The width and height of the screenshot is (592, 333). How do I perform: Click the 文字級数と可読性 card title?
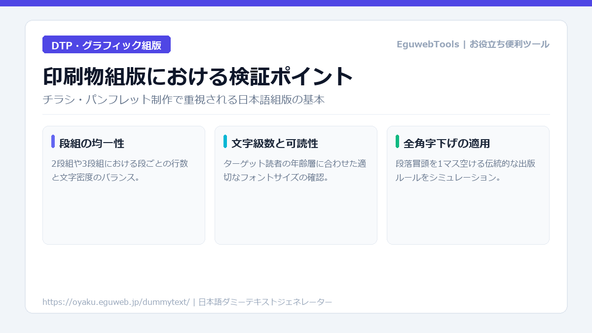(x=275, y=144)
